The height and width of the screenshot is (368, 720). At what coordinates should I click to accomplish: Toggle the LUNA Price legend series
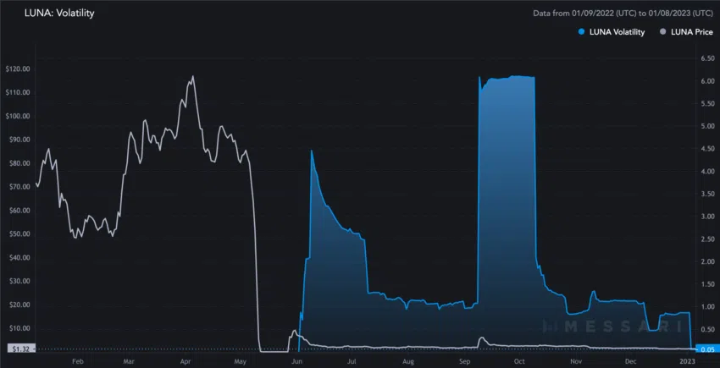point(685,32)
